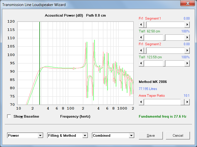Click the 'Path 0.0 cm' text
197x147 pixels.
[x=96, y=16]
